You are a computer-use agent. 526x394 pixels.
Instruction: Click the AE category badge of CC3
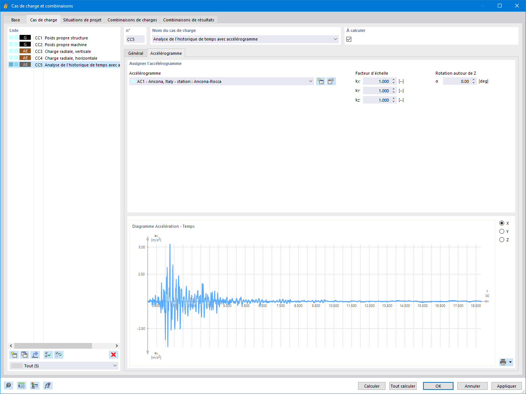pyautogui.click(x=25, y=51)
